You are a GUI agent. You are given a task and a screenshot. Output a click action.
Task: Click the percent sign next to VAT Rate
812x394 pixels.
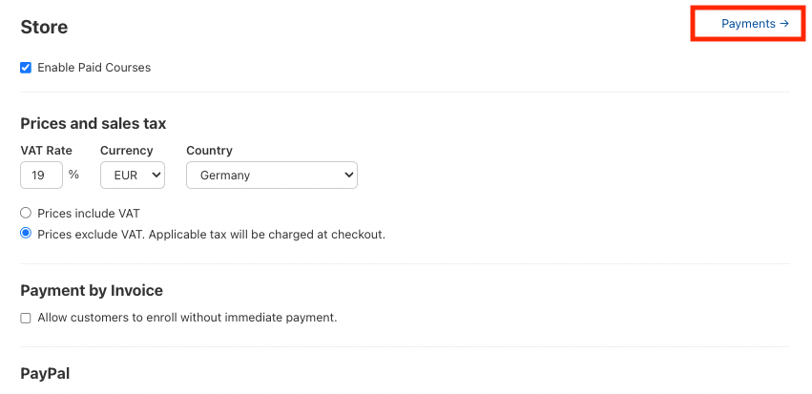73,176
